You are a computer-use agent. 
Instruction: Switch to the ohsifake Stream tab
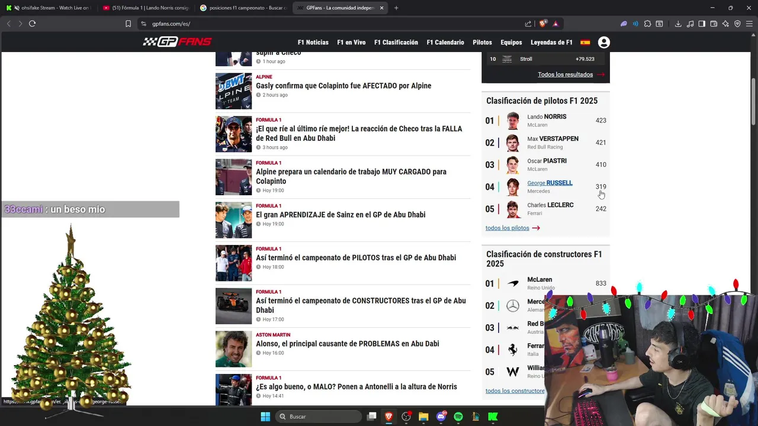click(49, 8)
